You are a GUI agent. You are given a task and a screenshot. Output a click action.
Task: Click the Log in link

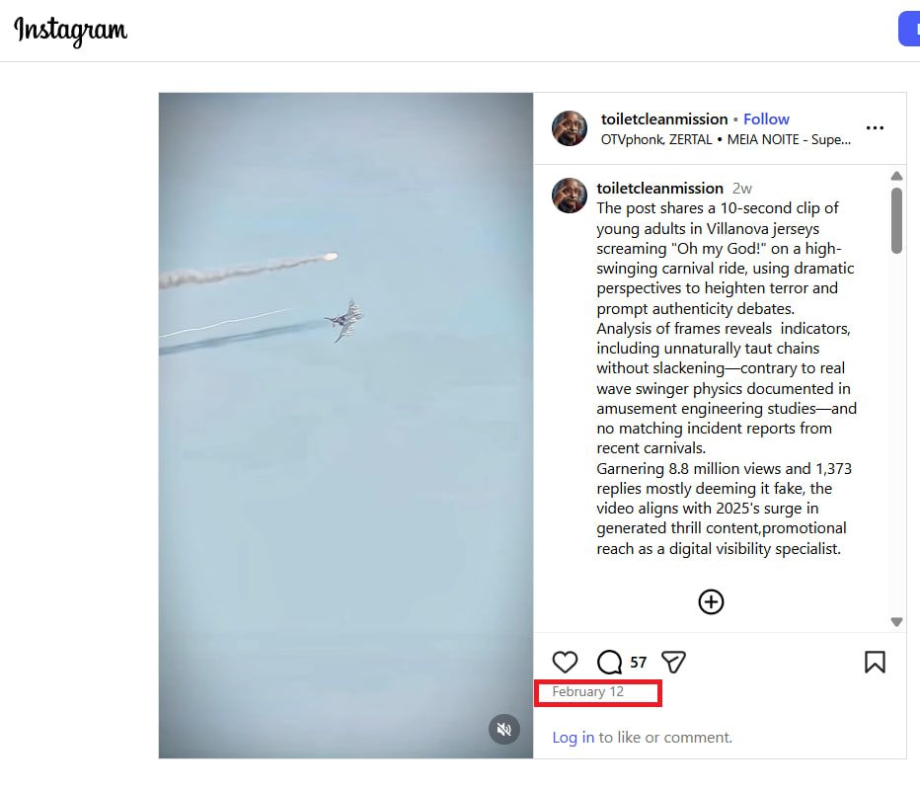(573, 737)
